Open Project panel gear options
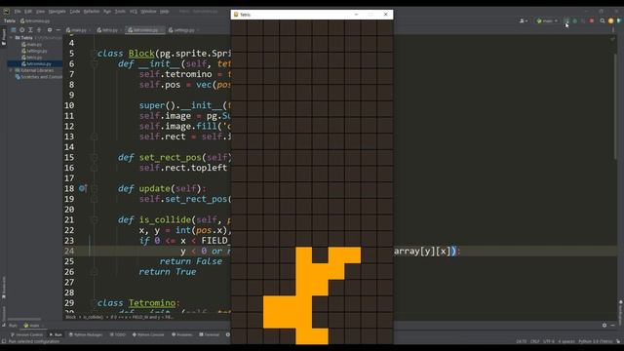624x351 pixels. click(x=50, y=30)
